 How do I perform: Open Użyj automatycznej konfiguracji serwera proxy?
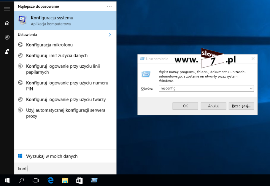[65, 113]
